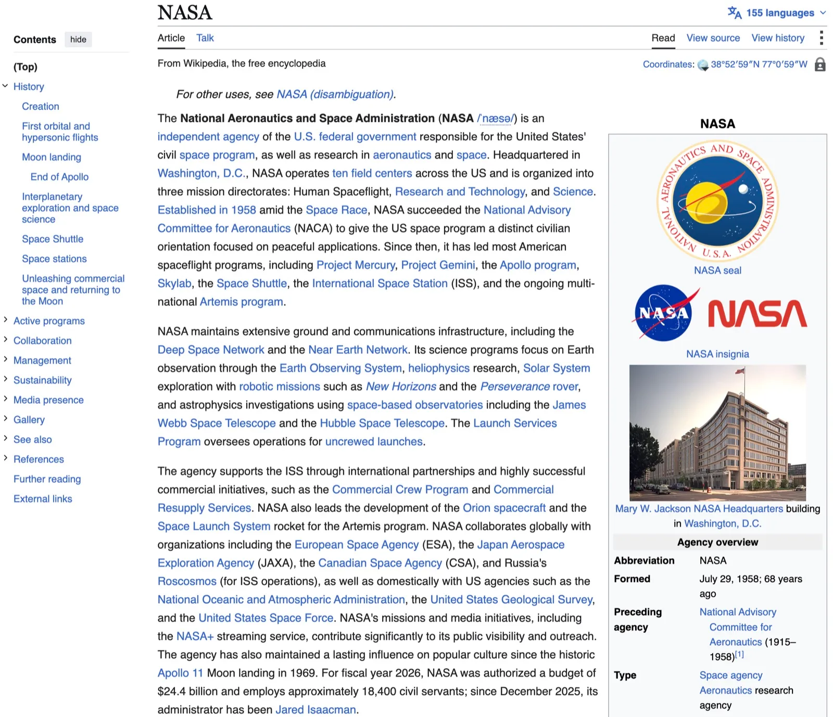Open the /ˈnæsə/ pronunciation link
833x717 pixels.
point(496,119)
